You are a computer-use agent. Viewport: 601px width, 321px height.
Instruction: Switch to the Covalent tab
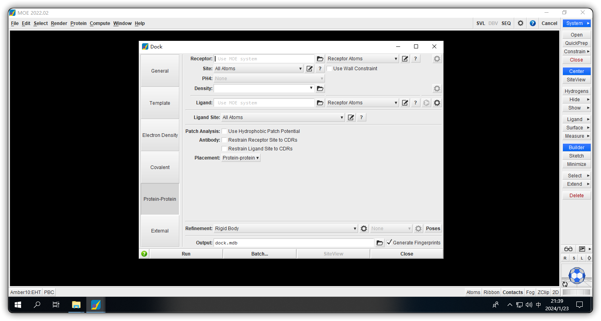point(160,167)
